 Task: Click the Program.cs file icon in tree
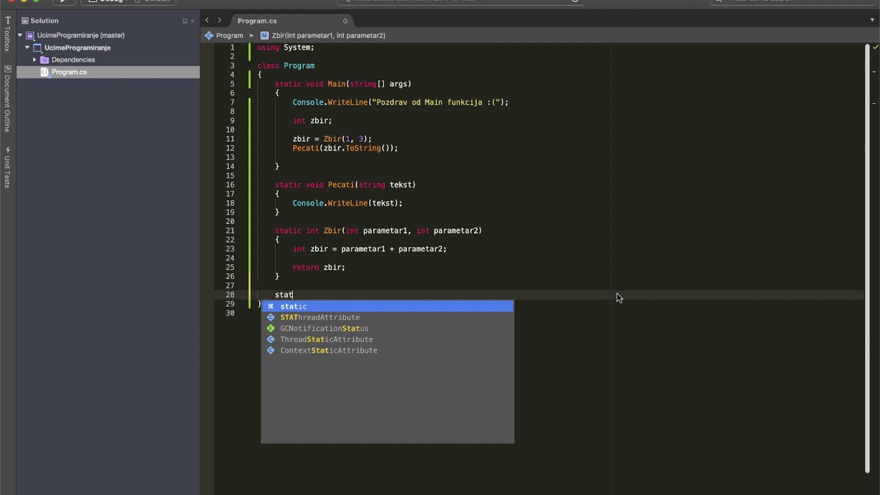click(45, 72)
